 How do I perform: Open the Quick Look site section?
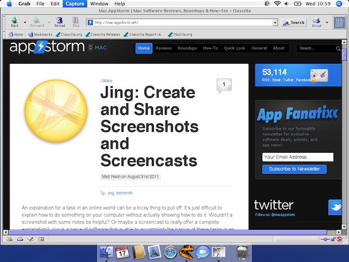coord(235,48)
